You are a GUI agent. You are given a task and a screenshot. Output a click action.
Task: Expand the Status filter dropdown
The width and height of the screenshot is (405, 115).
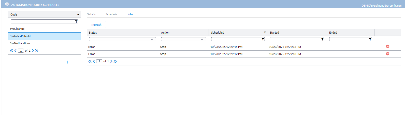(x=152, y=39)
